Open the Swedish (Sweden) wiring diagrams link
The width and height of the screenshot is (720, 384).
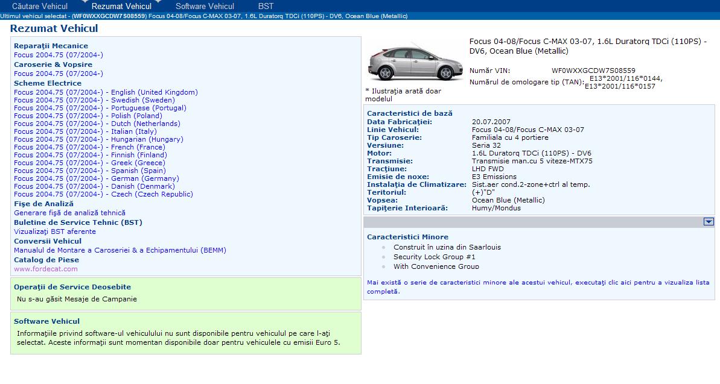point(94,100)
